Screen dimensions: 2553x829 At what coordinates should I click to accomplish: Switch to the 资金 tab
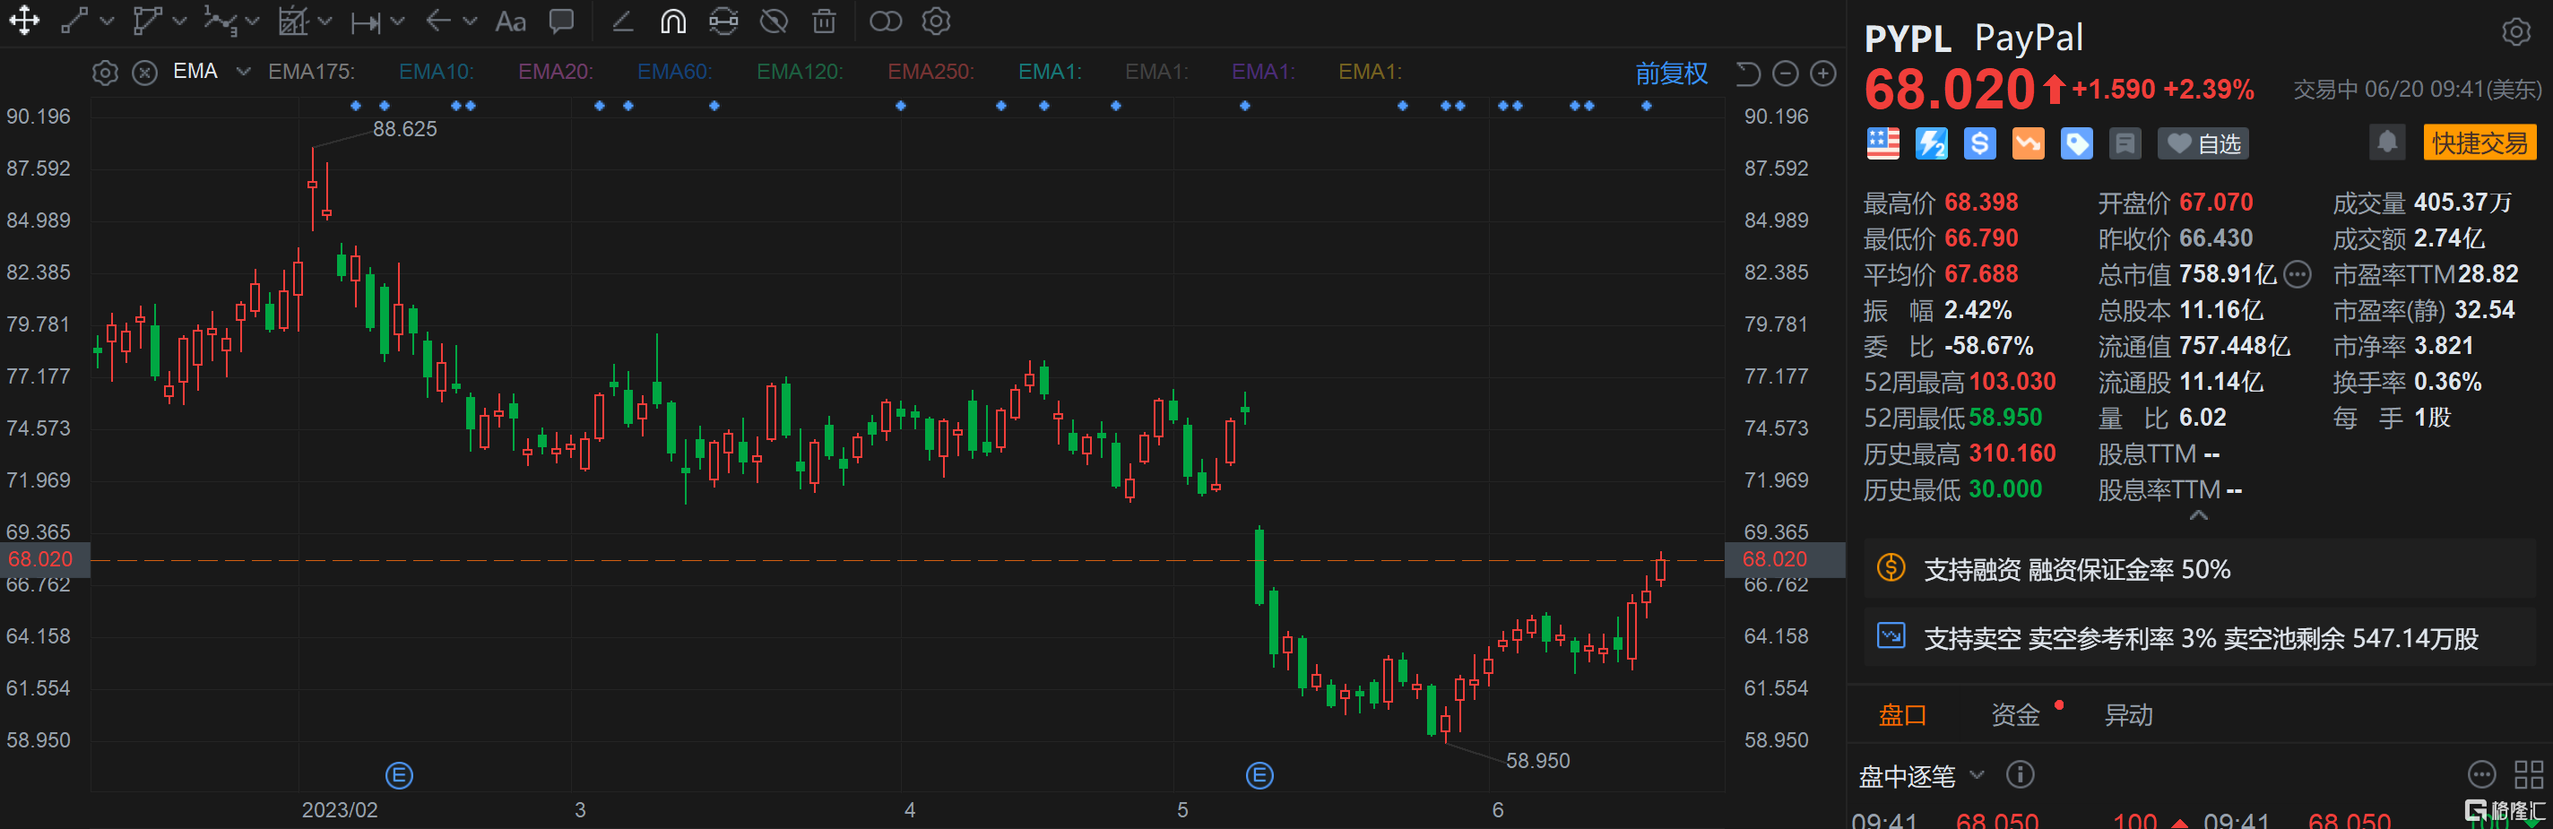coord(2015,714)
